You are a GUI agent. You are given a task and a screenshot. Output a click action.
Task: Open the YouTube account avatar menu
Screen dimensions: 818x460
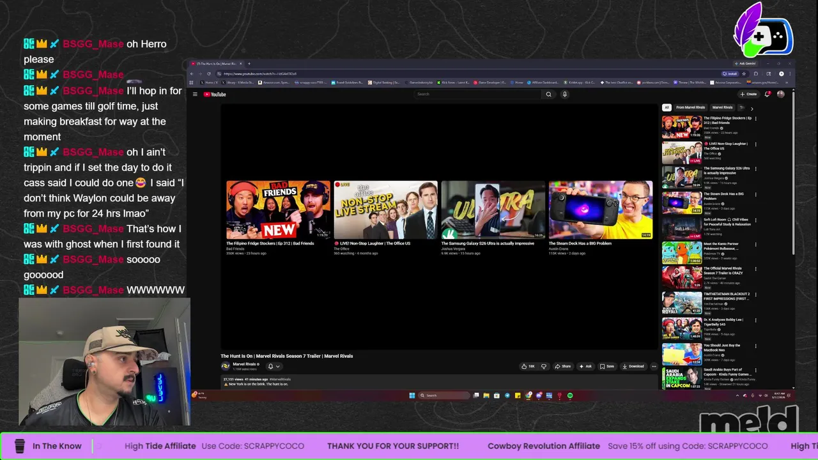(781, 94)
